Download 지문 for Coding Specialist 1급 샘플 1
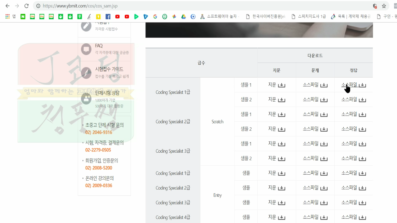Viewport: 397px width, 223px height. pyautogui.click(x=276, y=84)
